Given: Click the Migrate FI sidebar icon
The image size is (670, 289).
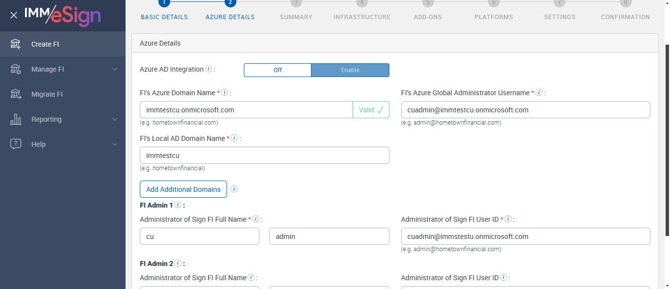Looking at the screenshot, I should click(16, 94).
